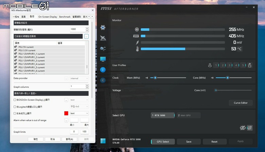The width and height of the screenshot is (265, 152).
Task: Launch the OC Scanner jet icon
Action: 103,38
